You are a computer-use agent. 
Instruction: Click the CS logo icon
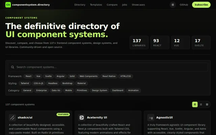pos(8,5)
